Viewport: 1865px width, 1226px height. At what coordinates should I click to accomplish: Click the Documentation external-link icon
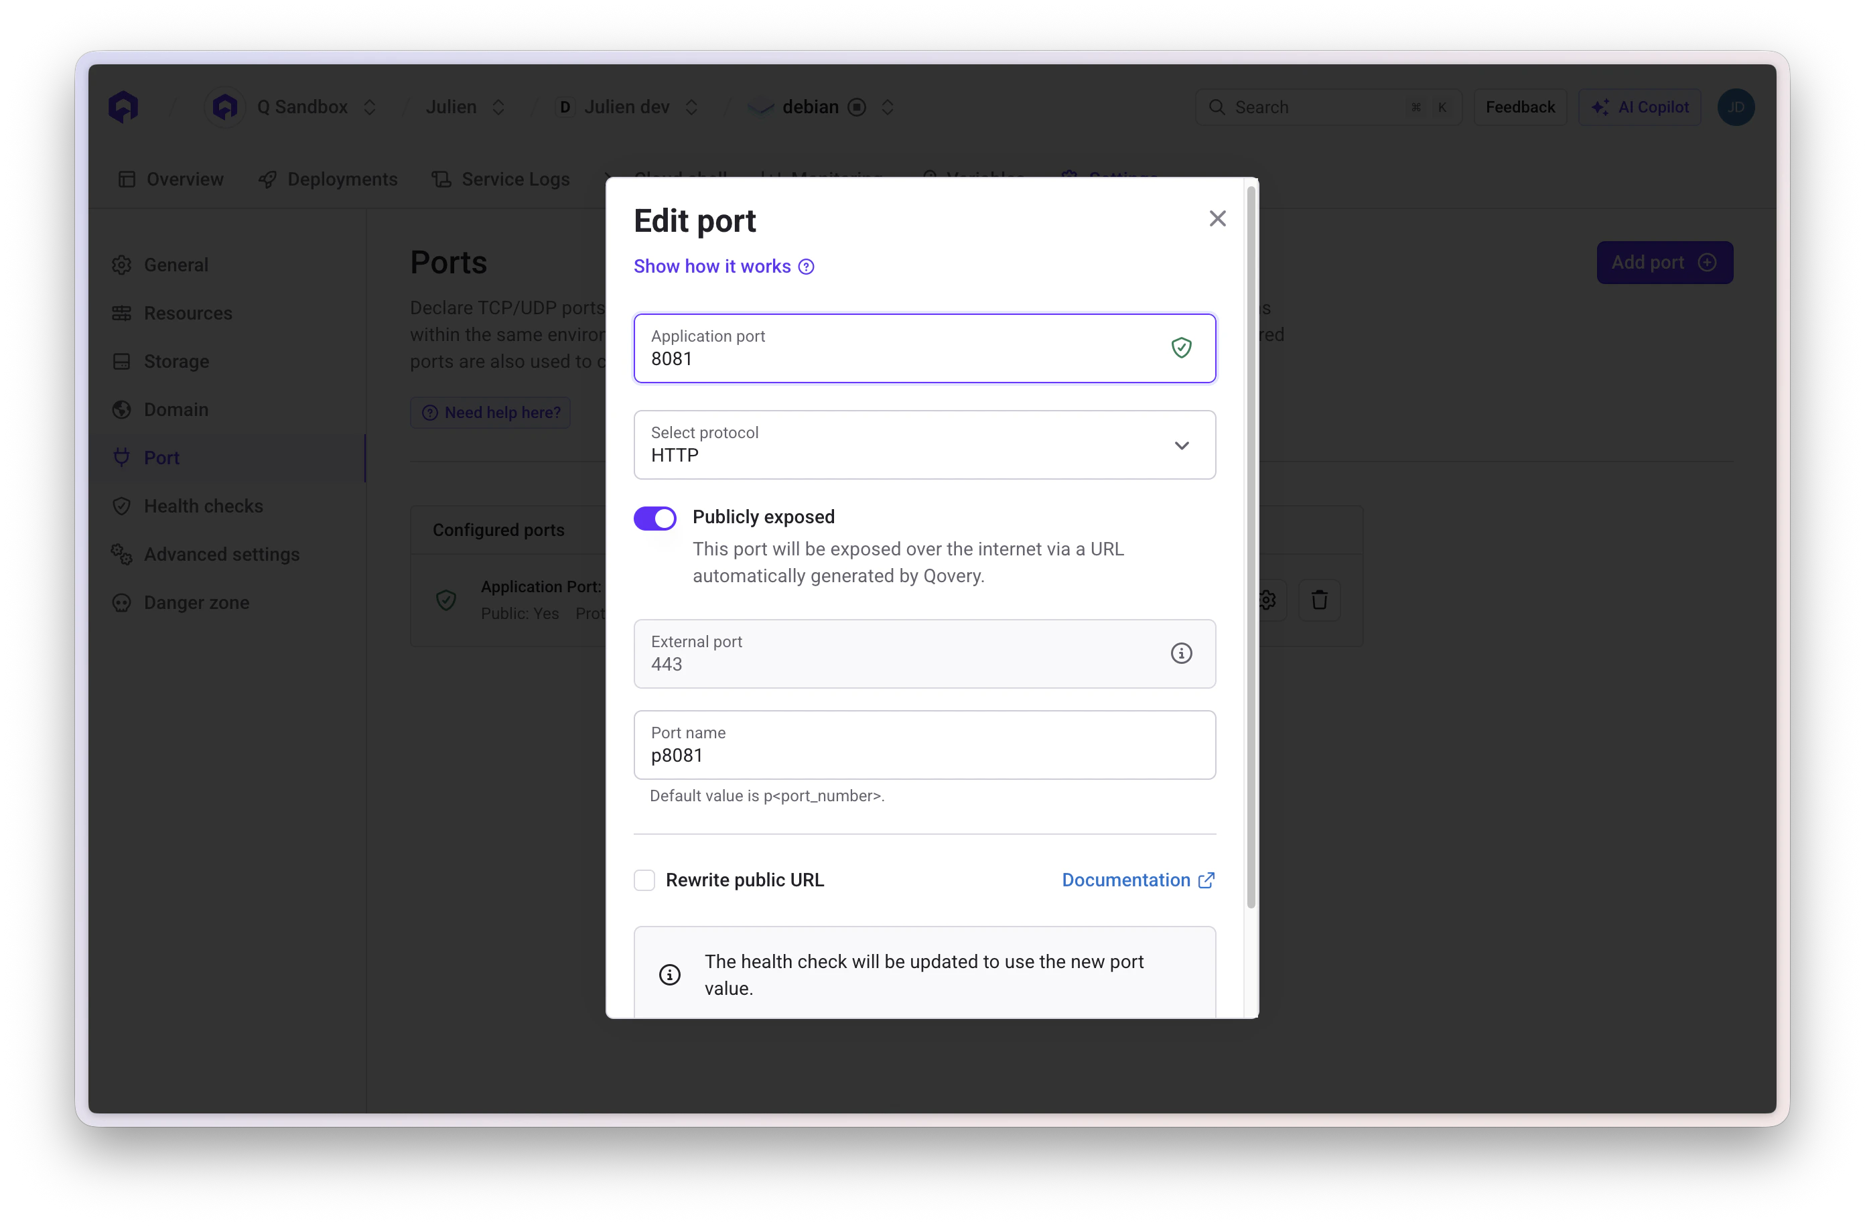(1206, 880)
